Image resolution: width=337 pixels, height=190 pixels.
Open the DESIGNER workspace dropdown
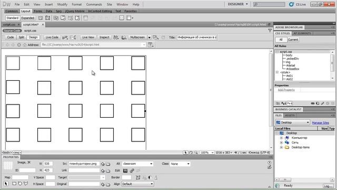pyautogui.click(x=237, y=4)
